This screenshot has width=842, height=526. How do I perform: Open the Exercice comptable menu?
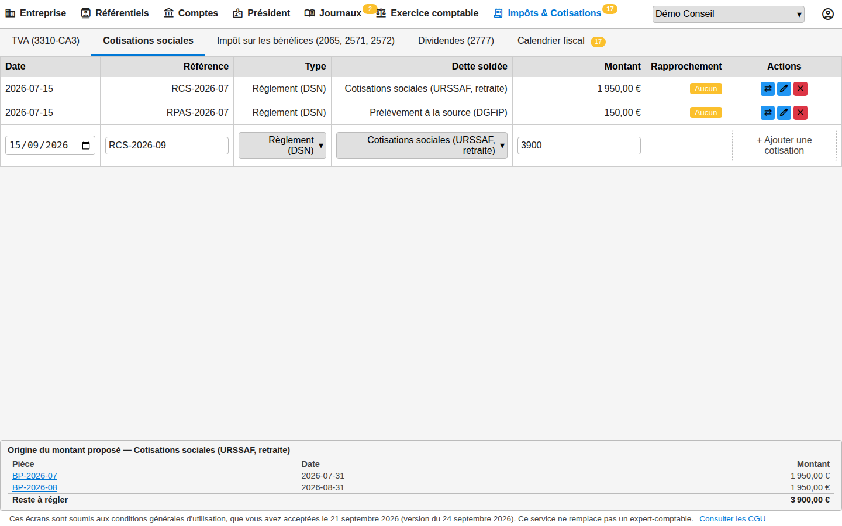(x=427, y=13)
